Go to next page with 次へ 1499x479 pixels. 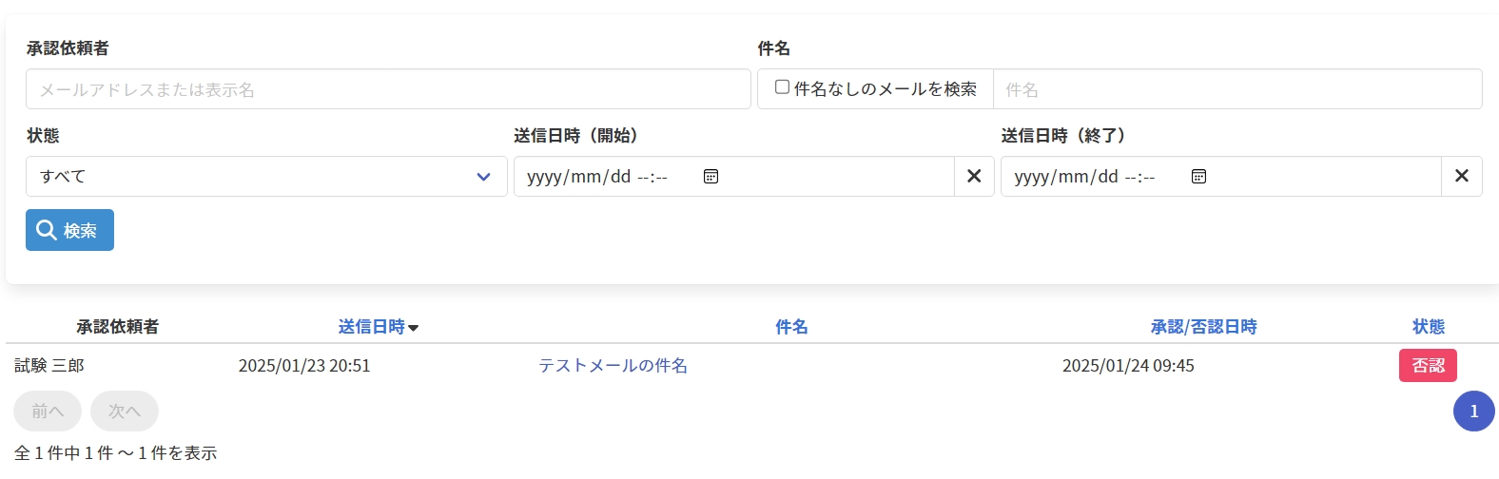pos(125,412)
